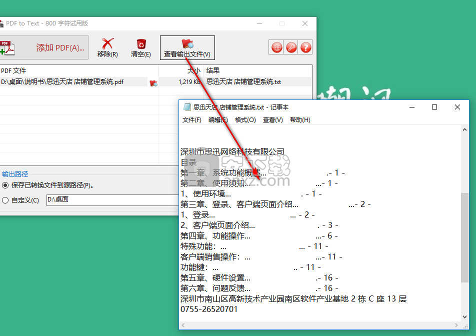Minimize the Notepad window
The height and width of the screenshot is (336, 476).
pyautogui.click(x=412, y=107)
